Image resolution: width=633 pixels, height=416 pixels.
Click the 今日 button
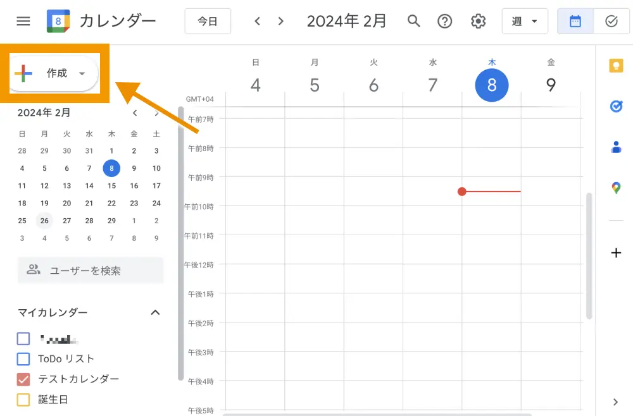208,21
